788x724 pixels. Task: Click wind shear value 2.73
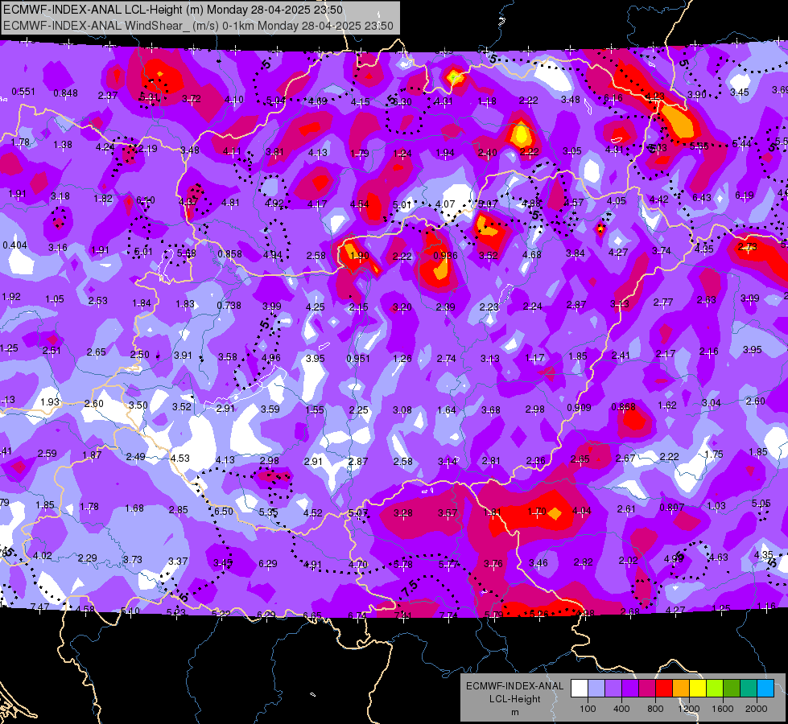[x=747, y=247]
